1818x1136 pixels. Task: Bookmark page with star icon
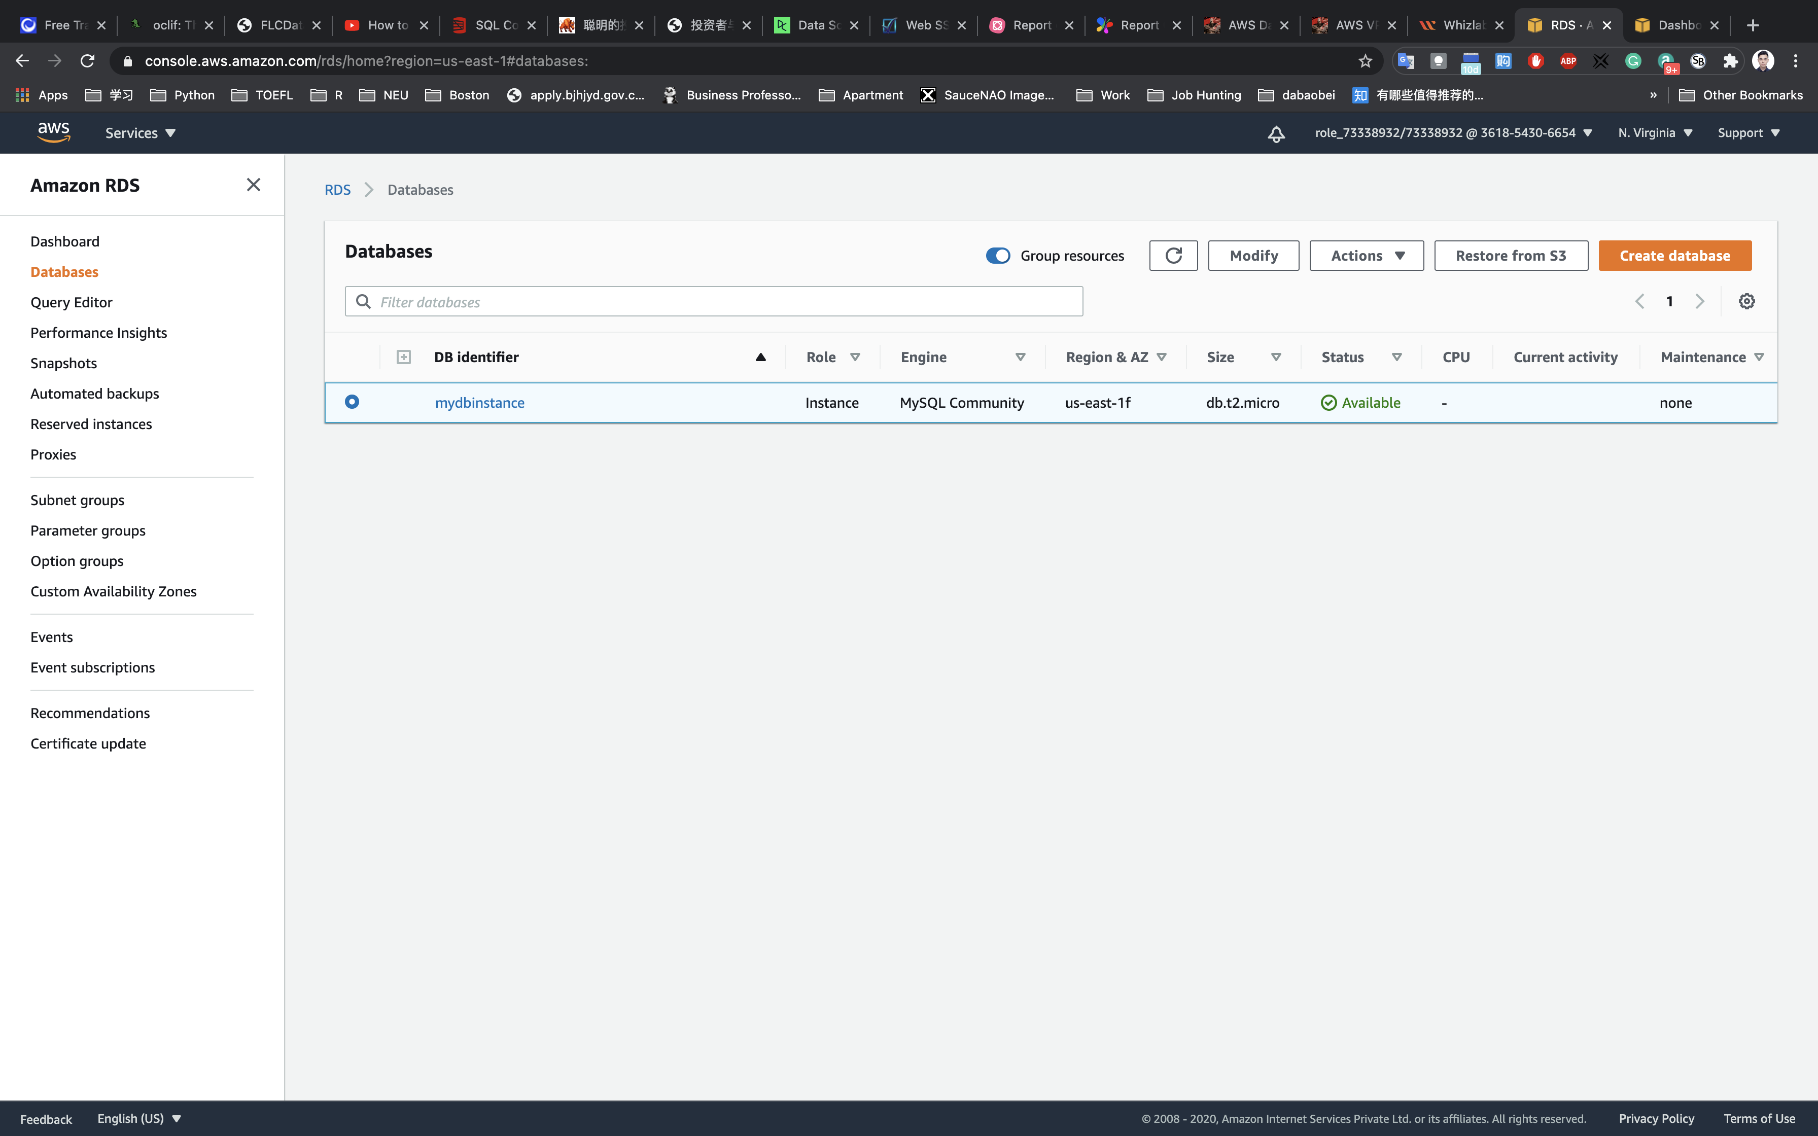[1365, 61]
